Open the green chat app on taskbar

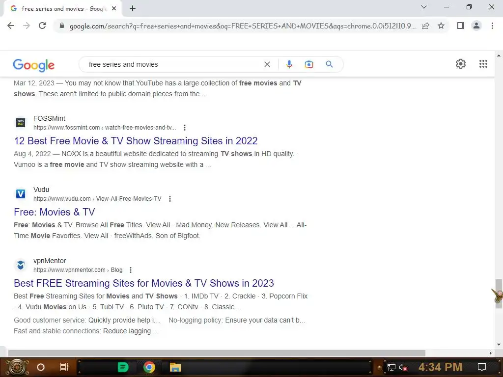click(x=123, y=367)
